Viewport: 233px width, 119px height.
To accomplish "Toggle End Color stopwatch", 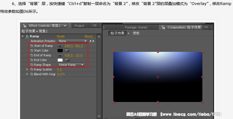I will 32,60.
